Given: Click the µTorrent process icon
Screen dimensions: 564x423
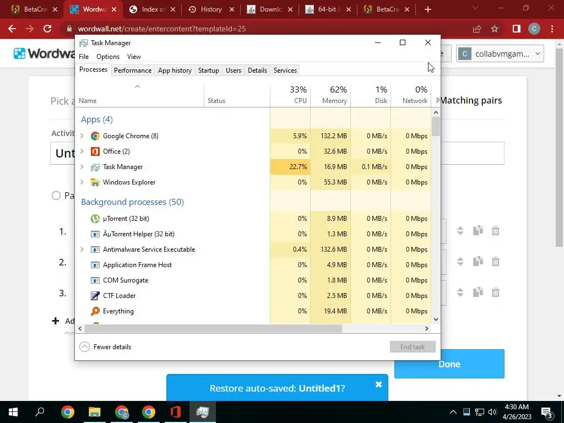Looking at the screenshot, I should (x=95, y=219).
